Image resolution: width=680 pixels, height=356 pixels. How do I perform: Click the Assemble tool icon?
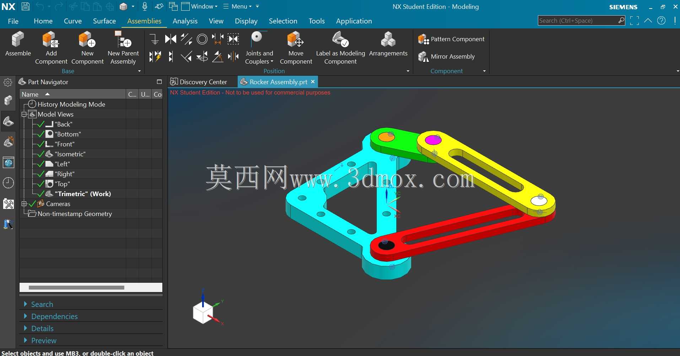[x=18, y=39]
